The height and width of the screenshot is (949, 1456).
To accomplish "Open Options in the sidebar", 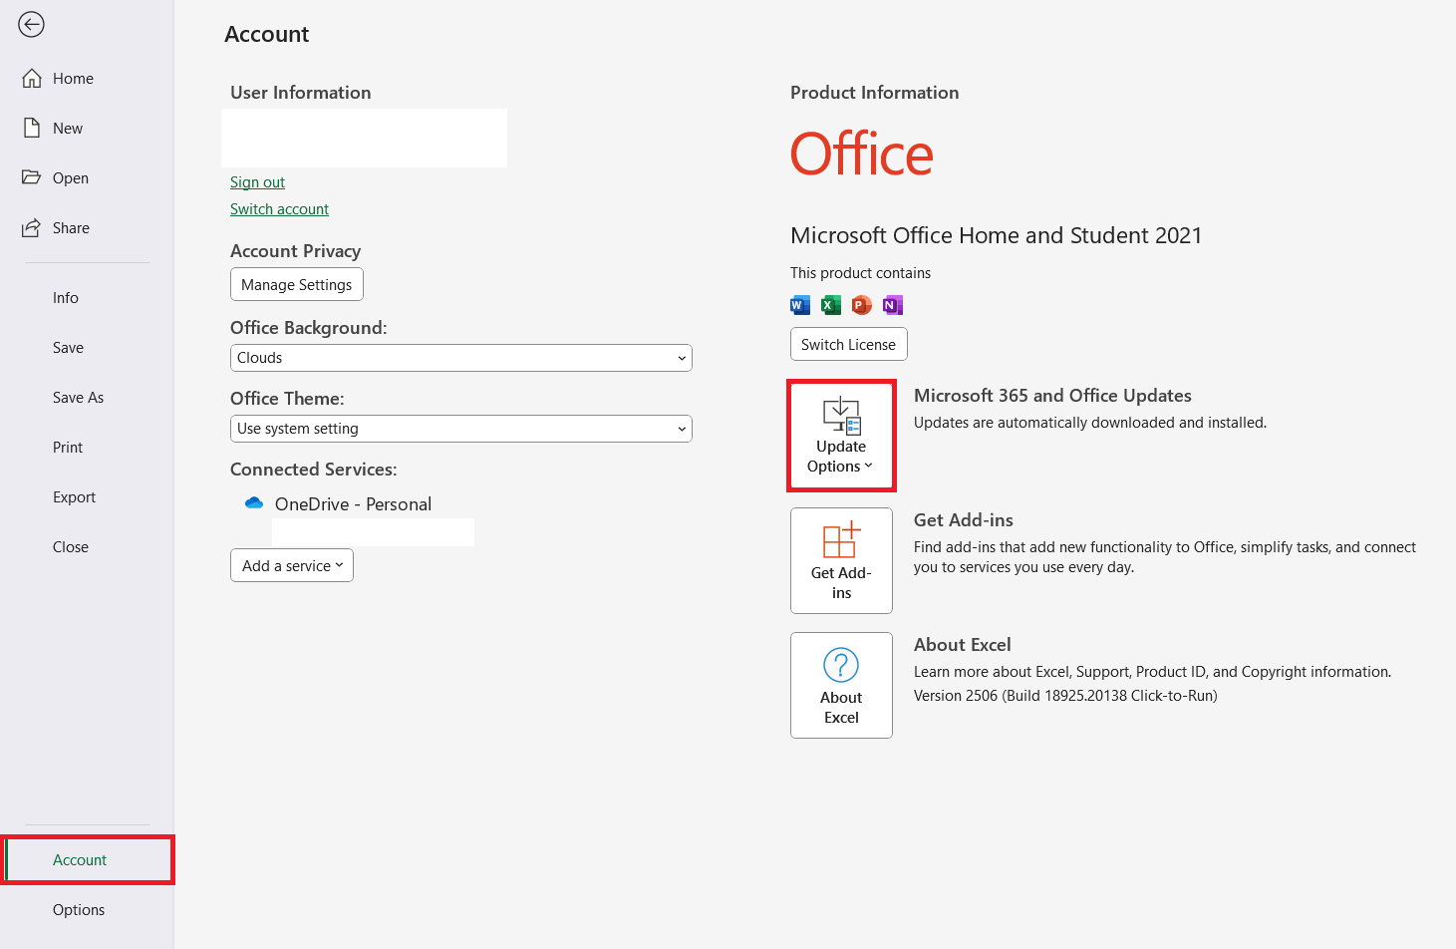I will 79,909.
